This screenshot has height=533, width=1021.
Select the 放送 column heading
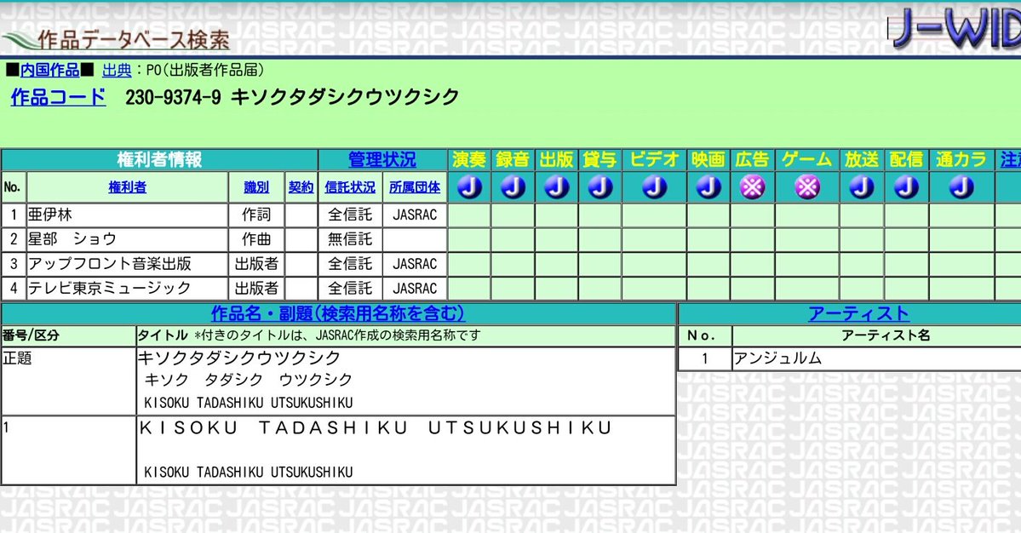click(x=862, y=159)
